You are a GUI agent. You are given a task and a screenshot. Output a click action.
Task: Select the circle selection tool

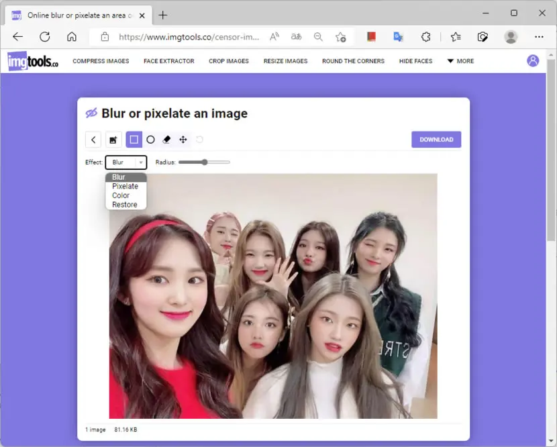[150, 140]
